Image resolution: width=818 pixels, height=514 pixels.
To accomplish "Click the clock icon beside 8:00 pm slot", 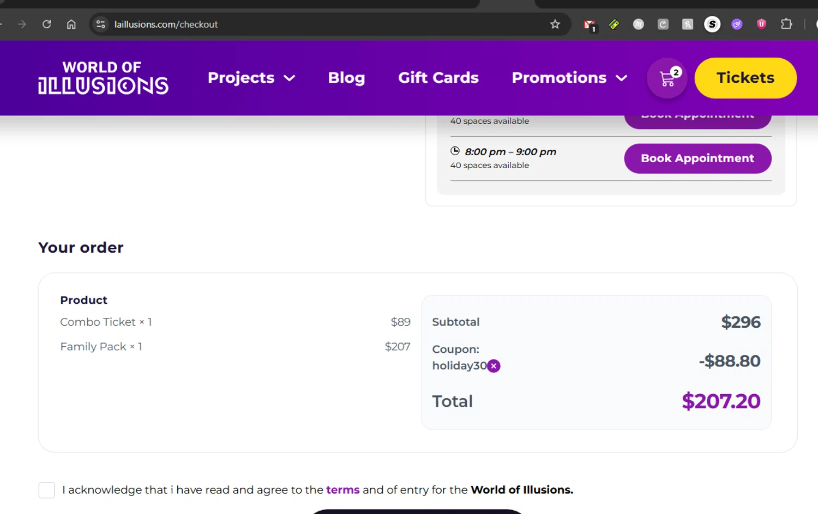I will pyautogui.click(x=455, y=151).
